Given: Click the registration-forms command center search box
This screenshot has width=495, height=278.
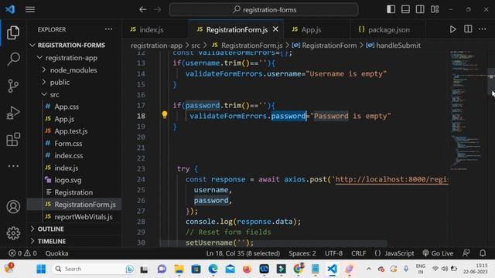Looking at the screenshot, I should pos(264,9).
